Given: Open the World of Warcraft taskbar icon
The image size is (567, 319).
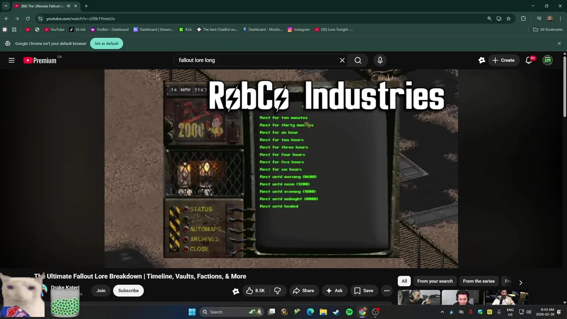Looking at the screenshot, I should (284, 312).
